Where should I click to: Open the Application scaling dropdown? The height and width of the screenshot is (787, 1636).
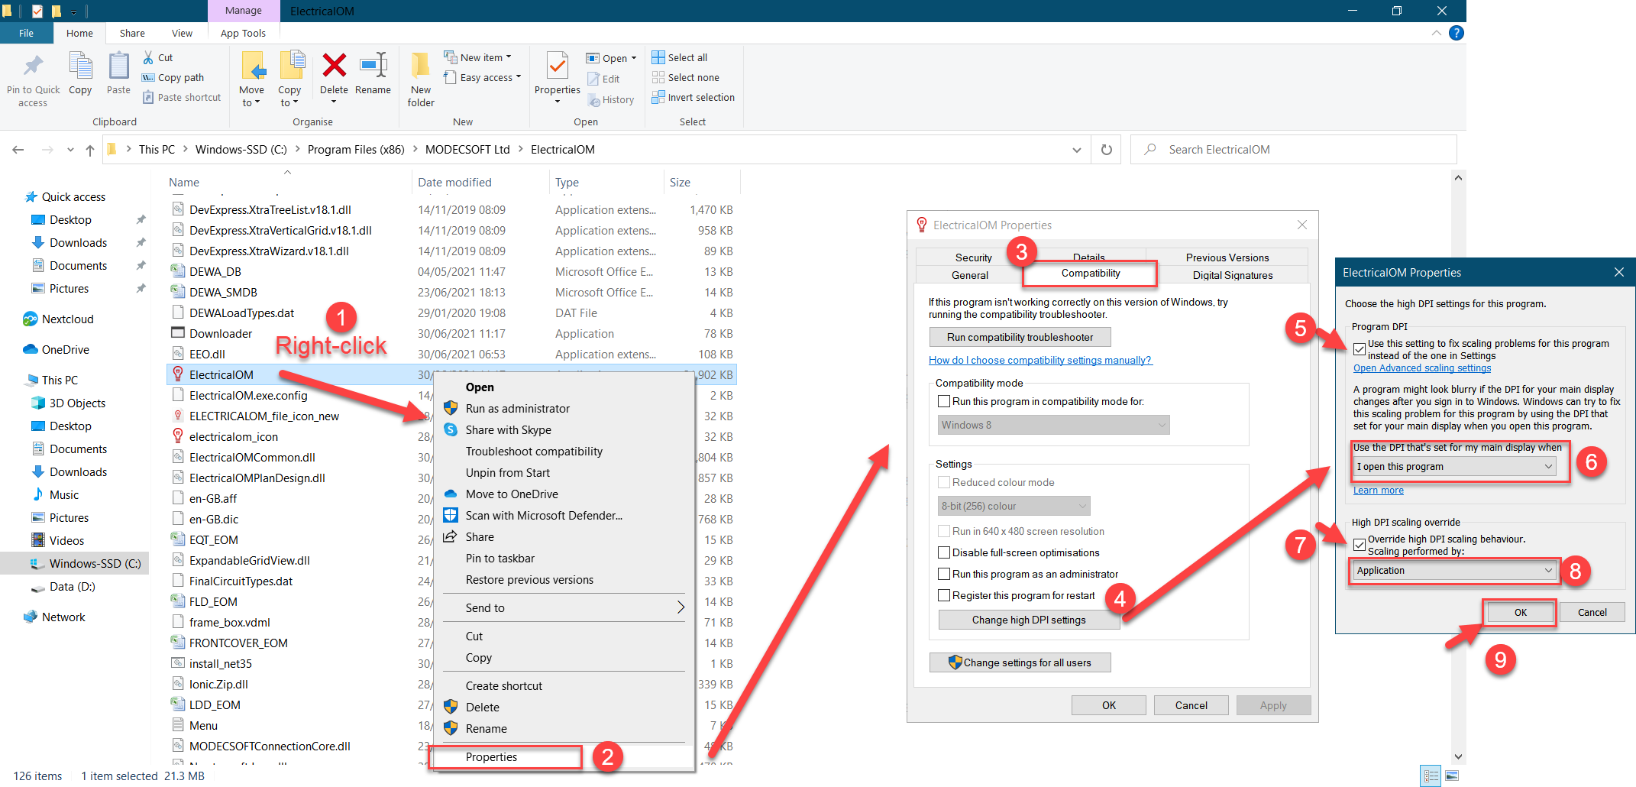tap(1454, 570)
